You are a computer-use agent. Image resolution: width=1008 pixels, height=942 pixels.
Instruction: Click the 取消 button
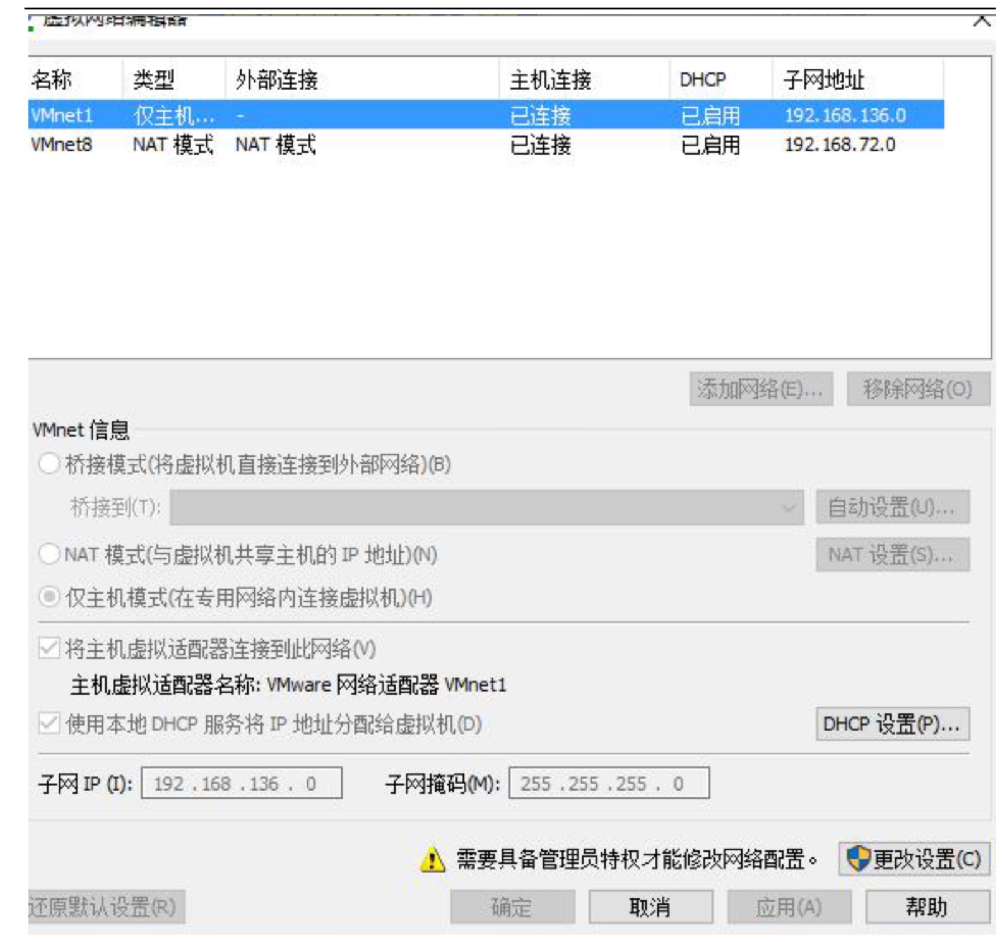(650, 907)
